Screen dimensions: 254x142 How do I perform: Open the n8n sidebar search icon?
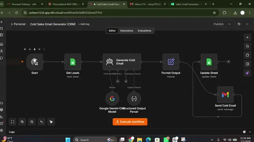(2, 28)
